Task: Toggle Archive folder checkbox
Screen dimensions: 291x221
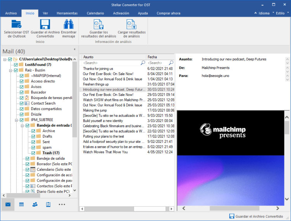Action: [x=33, y=131]
